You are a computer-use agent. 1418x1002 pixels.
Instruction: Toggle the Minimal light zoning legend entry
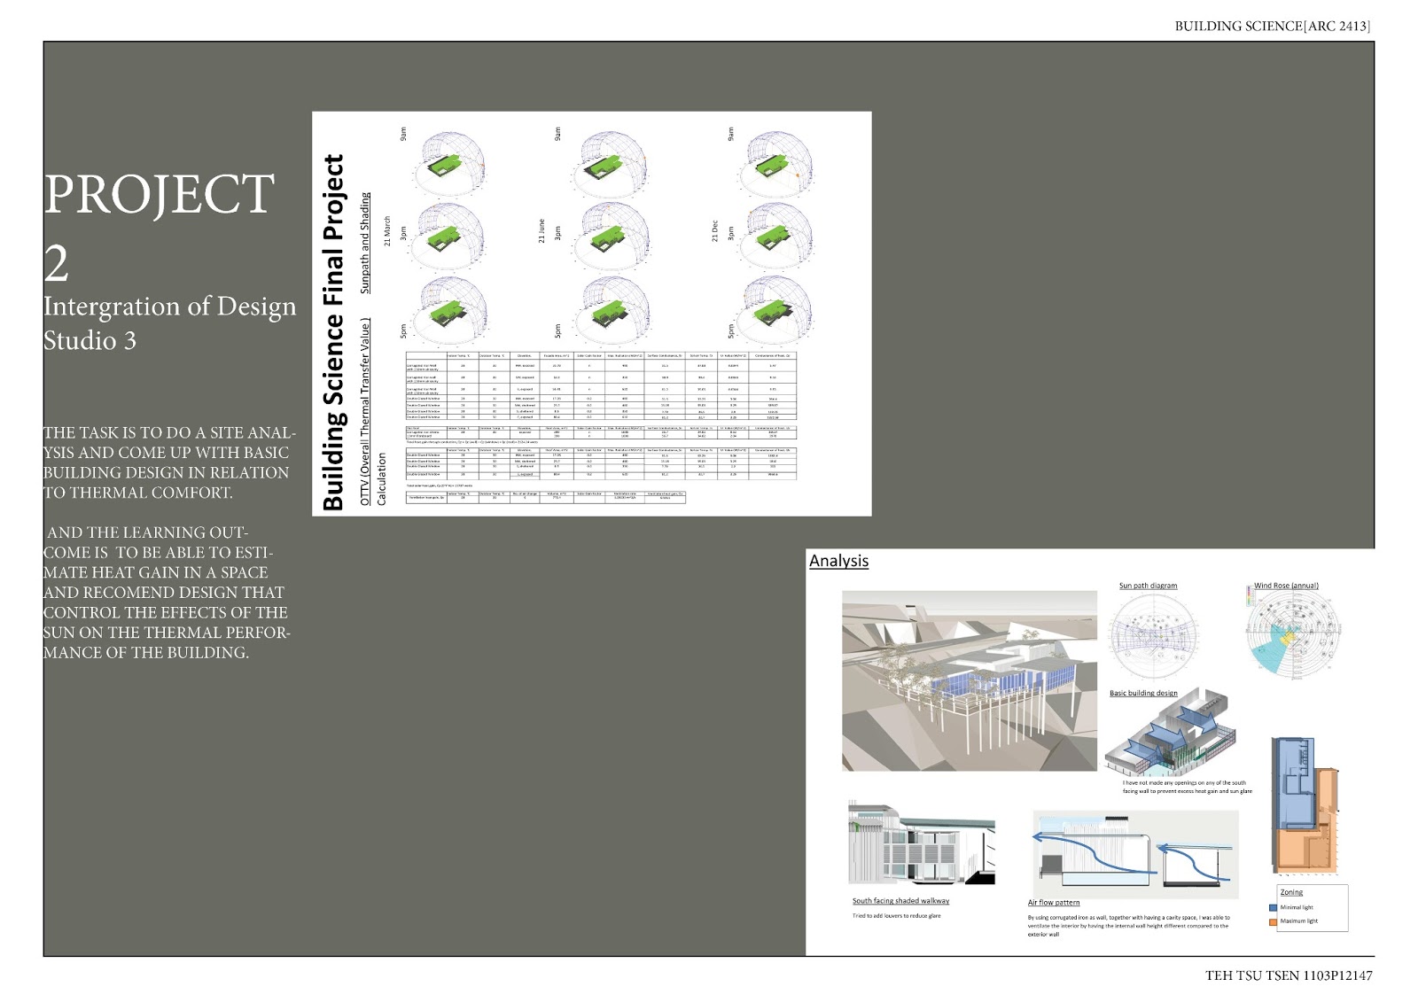pos(1292,907)
